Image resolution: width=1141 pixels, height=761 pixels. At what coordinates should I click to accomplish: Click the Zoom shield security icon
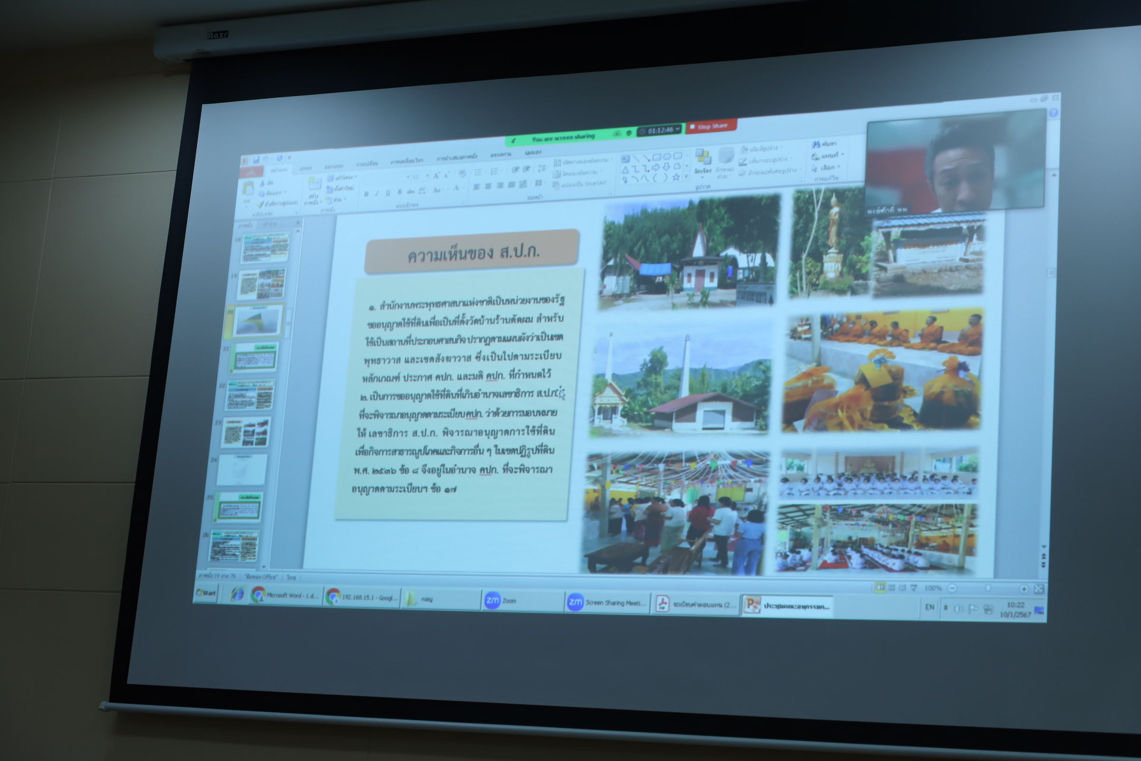click(629, 133)
